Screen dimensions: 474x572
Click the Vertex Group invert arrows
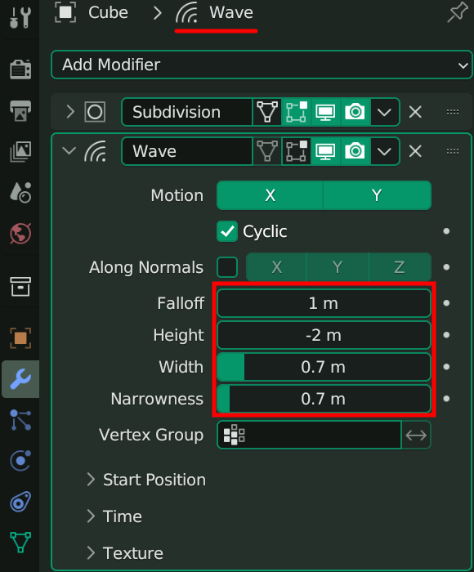(416, 435)
